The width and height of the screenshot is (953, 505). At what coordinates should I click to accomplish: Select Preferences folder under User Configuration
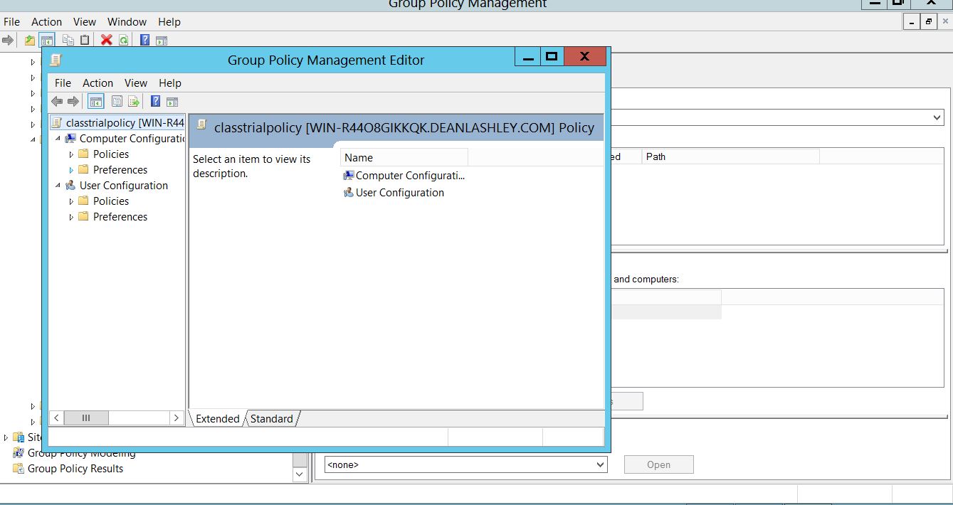coord(120,217)
